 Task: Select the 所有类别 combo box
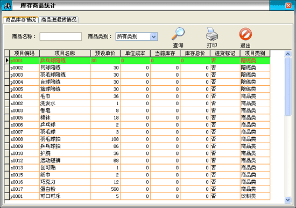pos(137,36)
